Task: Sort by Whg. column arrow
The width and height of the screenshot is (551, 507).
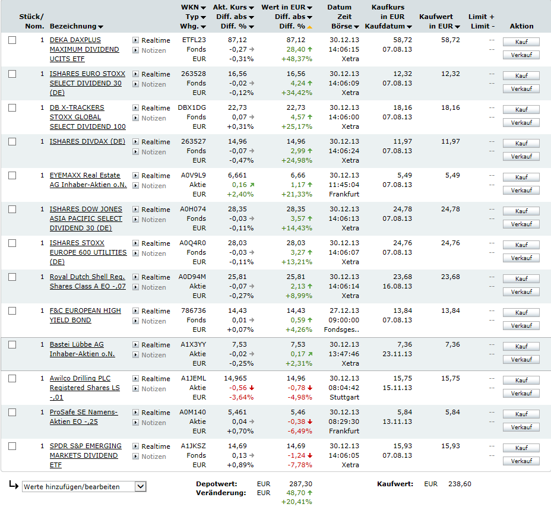Action: point(203,27)
